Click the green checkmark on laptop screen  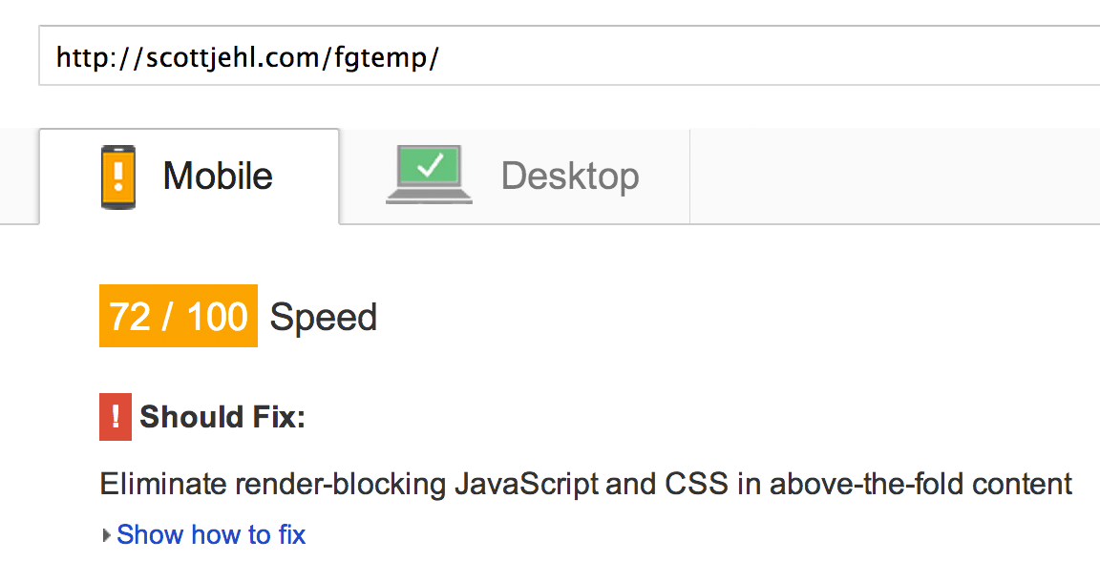point(430,165)
